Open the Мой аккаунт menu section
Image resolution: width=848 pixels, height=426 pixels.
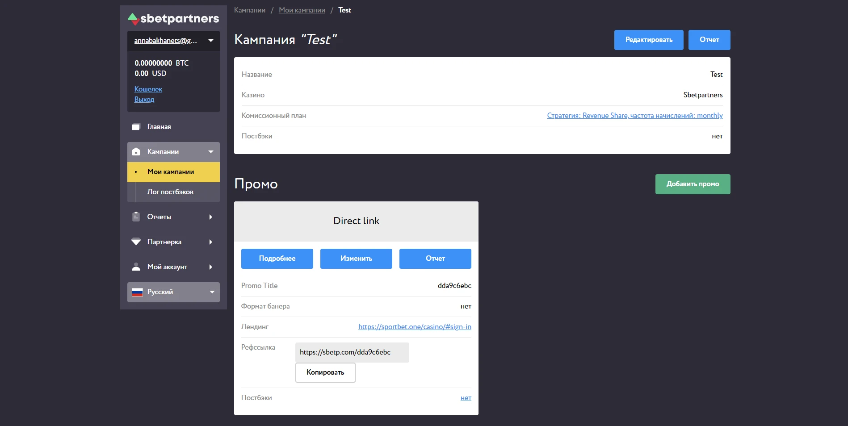[x=173, y=267]
